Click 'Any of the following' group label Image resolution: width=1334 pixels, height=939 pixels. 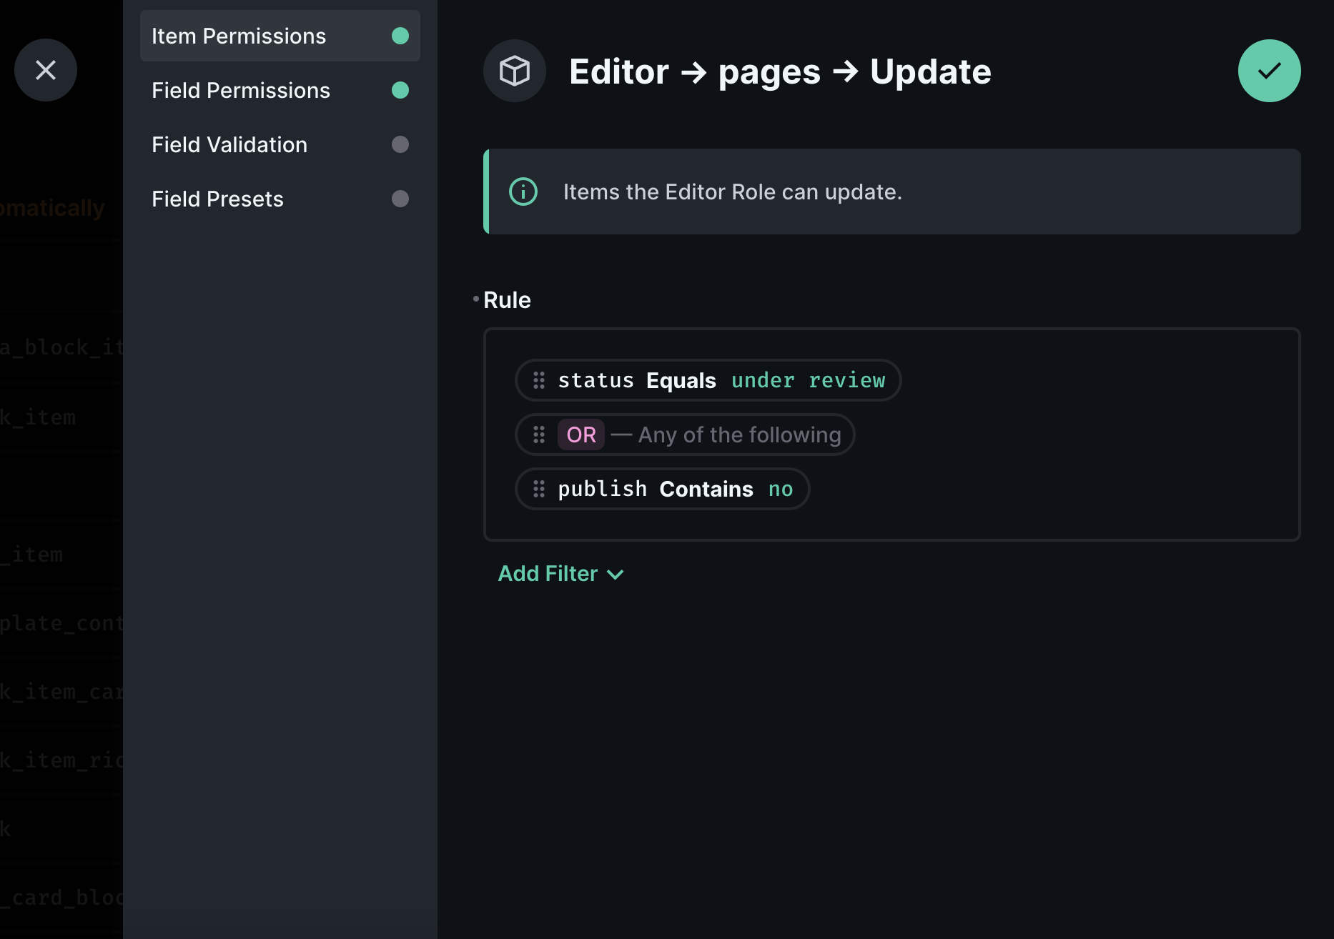(739, 434)
